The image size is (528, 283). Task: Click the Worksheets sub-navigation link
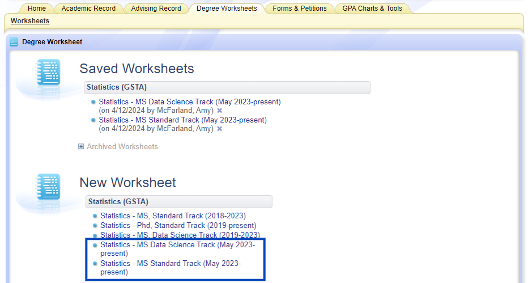30,21
